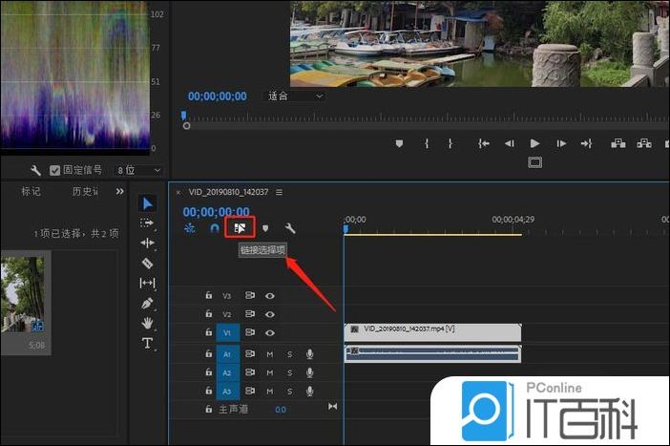
Task: Select the Ripple Edit tool
Action: [x=147, y=243]
